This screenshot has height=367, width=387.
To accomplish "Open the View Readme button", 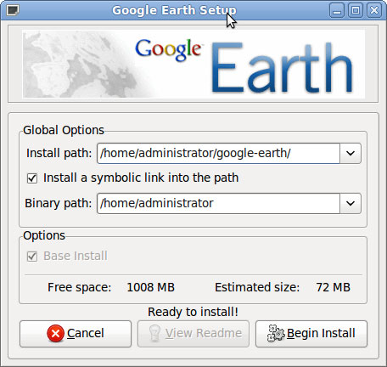I will [193, 334].
